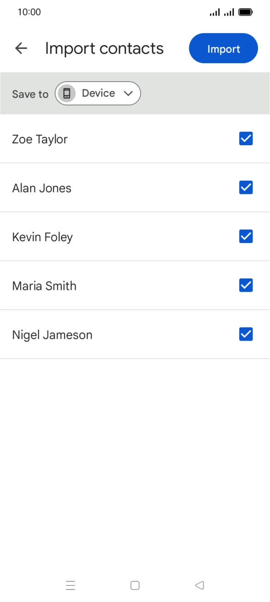Tap the back triangle in the navigation bar
The height and width of the screenshot is (602, 270).
pyautogui.click(x=200, y=585)
